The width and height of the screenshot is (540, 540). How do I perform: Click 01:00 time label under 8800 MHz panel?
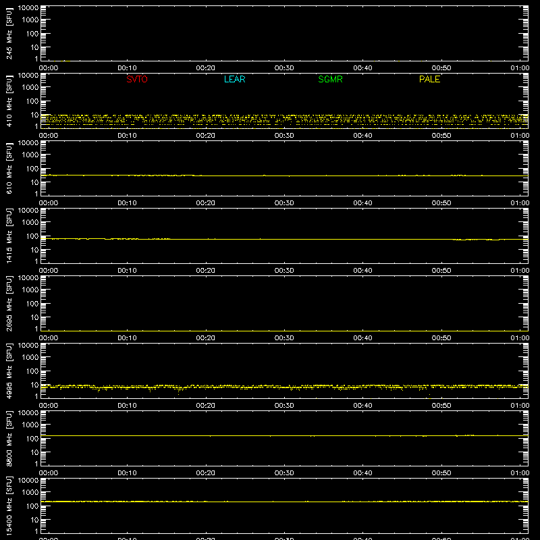point(520,473)
